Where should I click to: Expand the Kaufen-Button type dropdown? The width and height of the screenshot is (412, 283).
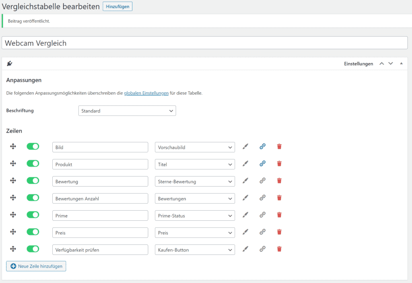point(195,250)
